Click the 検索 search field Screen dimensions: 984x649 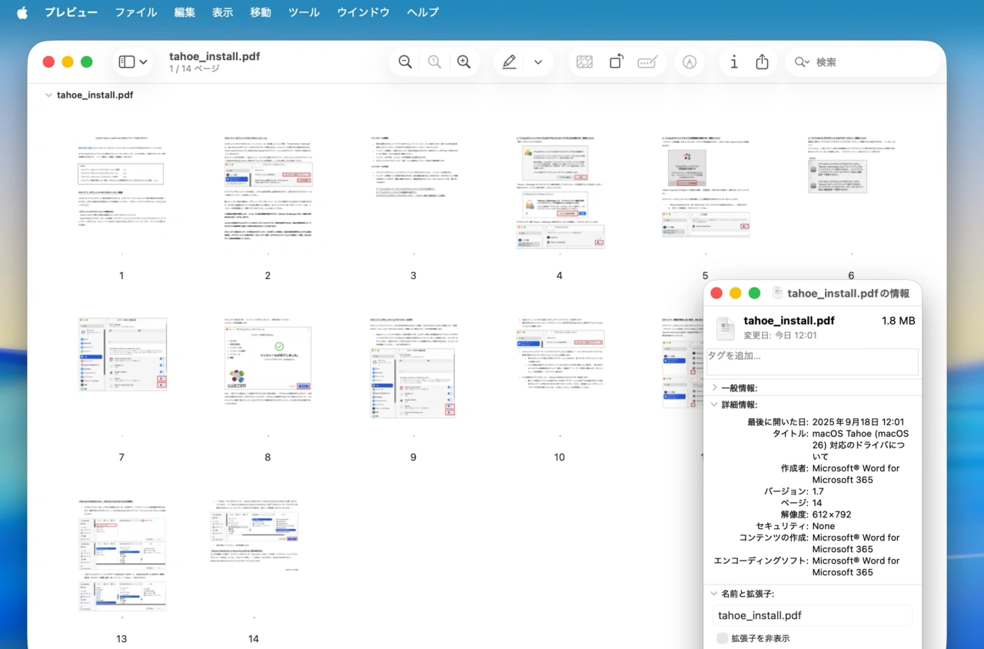[x=861, y=62]
